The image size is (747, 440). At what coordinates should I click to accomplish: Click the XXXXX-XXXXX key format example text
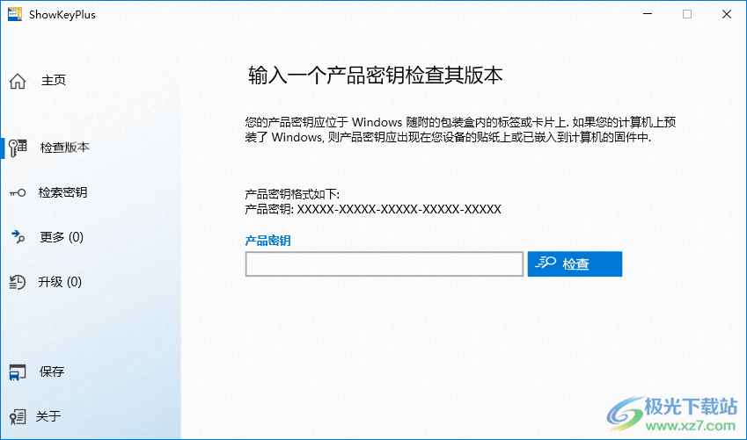click(x=399, y=209)
